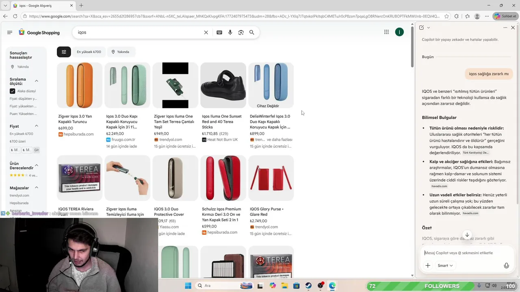Collapse the Mağazalar section
This screenshot has height=292, width=520.
pos(37,188)
